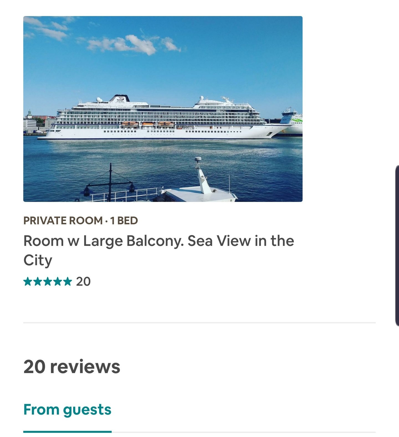Image resolution: width=399 pixels, height=437 pixels.
Task: Click the word City in listing title
Action: click(x=38, y=260)
